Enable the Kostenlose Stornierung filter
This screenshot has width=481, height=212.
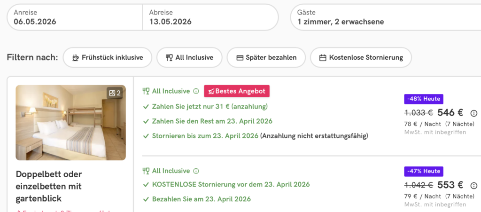(361, 57)
